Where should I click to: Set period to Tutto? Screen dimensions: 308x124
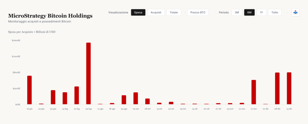275,12
